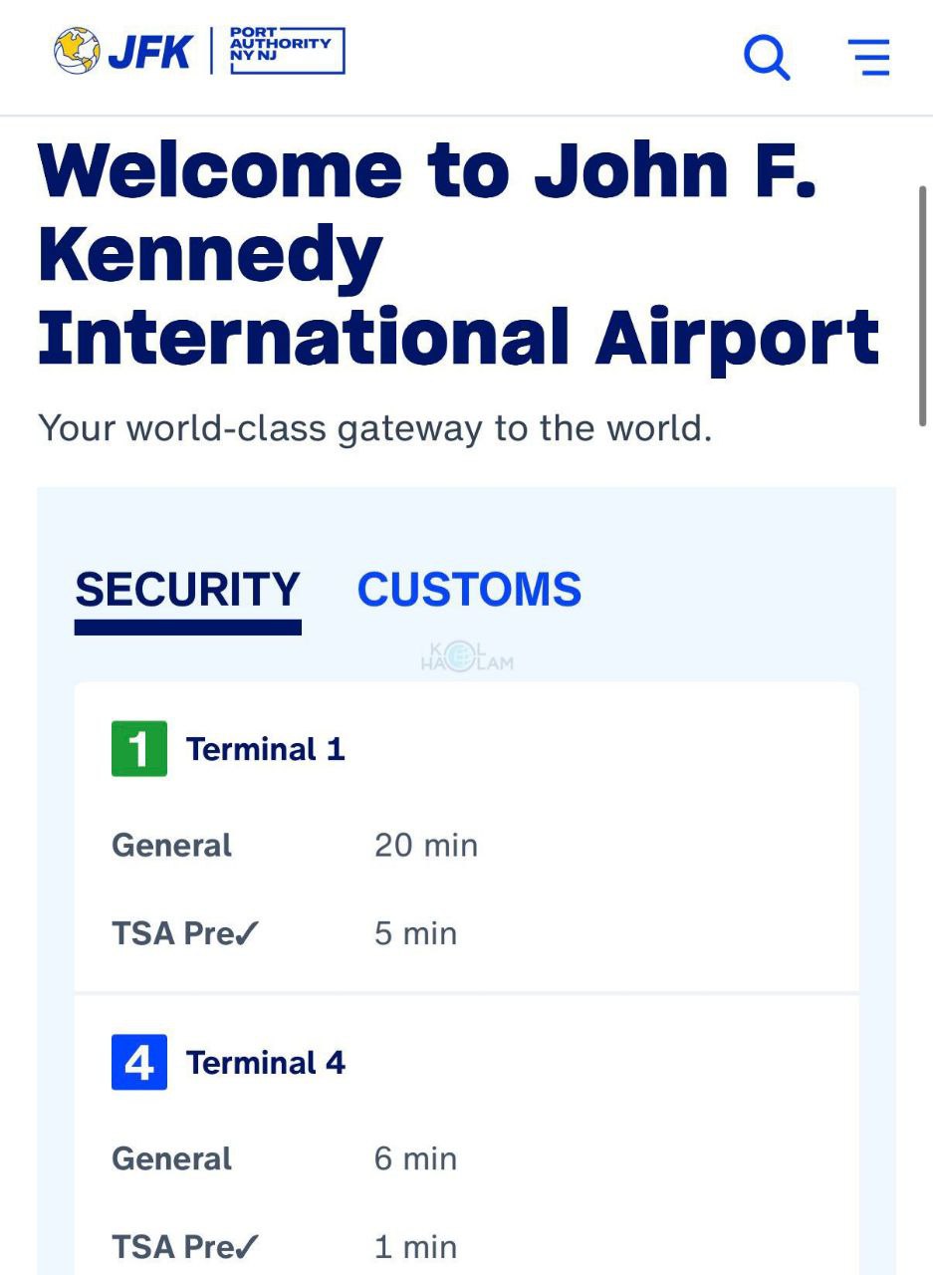
Task: Click Terminal 4 General 6 min wait
Action: click(416, 1158)
